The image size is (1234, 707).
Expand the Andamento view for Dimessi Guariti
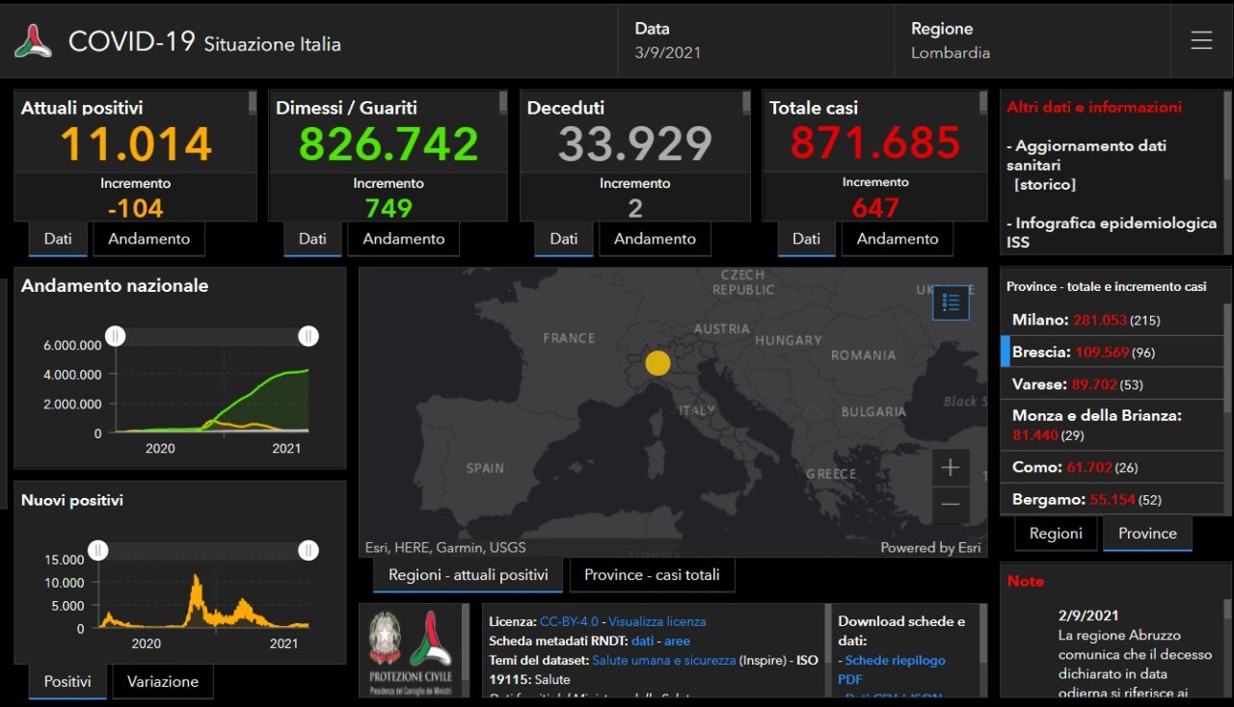[403, 239]
